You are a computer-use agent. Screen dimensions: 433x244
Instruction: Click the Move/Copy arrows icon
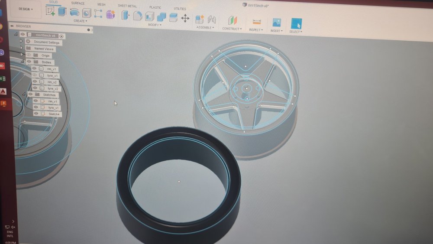click(185, 18)
